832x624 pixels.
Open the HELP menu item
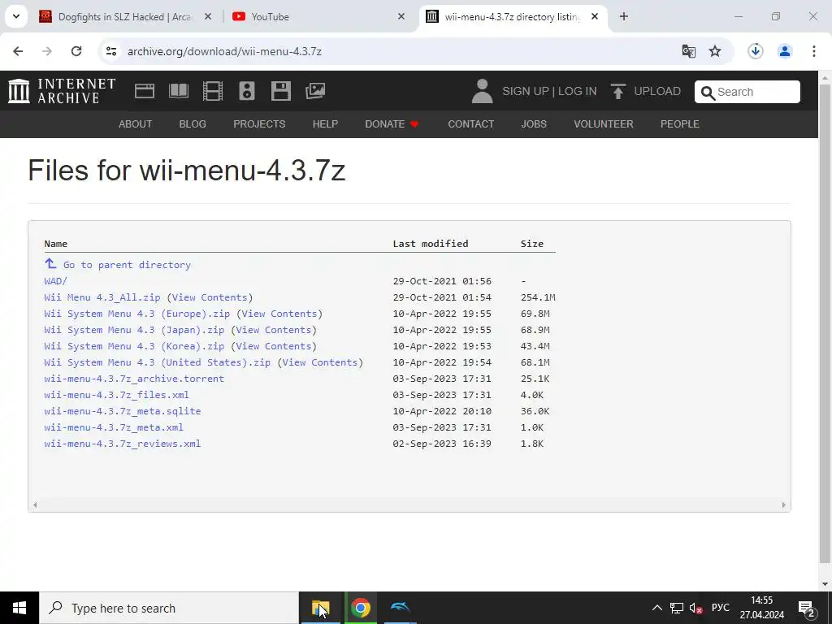tap(325, 124)
